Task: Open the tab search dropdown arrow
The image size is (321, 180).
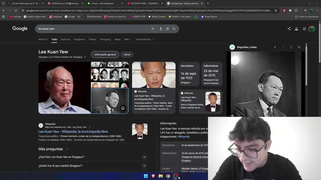Action: point(3,3)
